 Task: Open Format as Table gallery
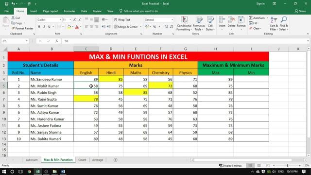tap(199, 24)
